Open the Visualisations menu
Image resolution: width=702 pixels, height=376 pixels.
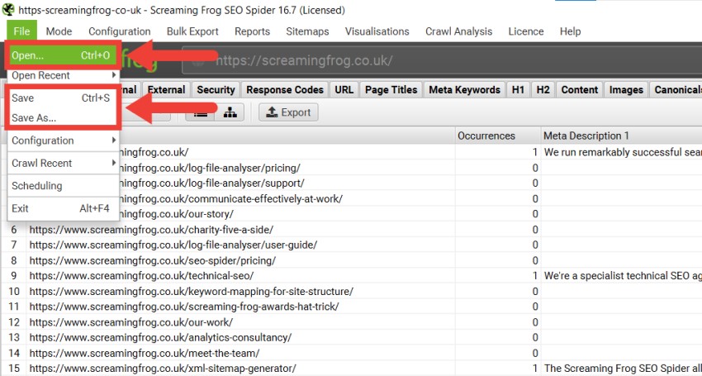pos(377,31)
